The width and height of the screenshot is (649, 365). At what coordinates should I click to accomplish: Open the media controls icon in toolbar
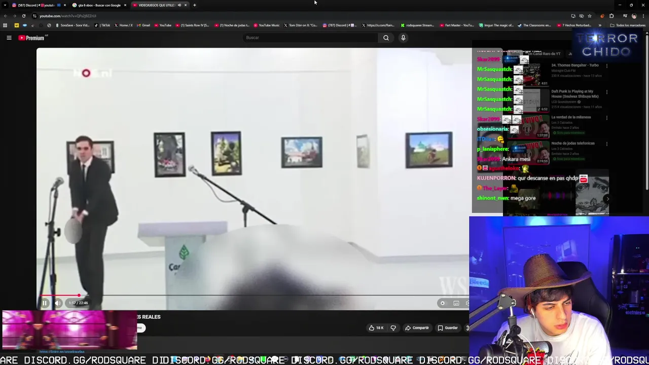[625, 16]
